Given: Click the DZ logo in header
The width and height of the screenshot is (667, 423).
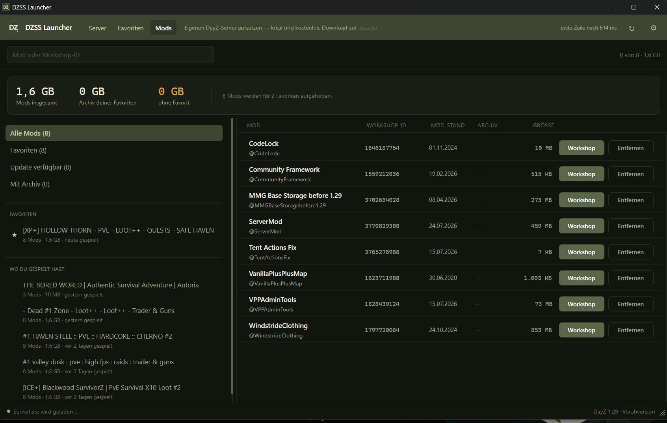Looking at the screenshot, I should tap(14, 28).
